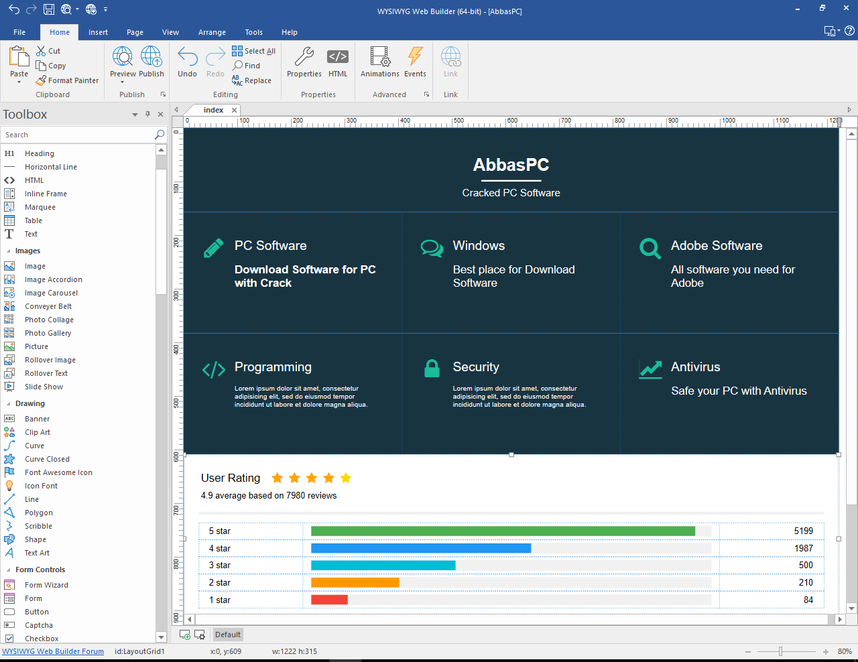
Task: Open the Paste dropdown arrow
Action: tap(19, 82)
